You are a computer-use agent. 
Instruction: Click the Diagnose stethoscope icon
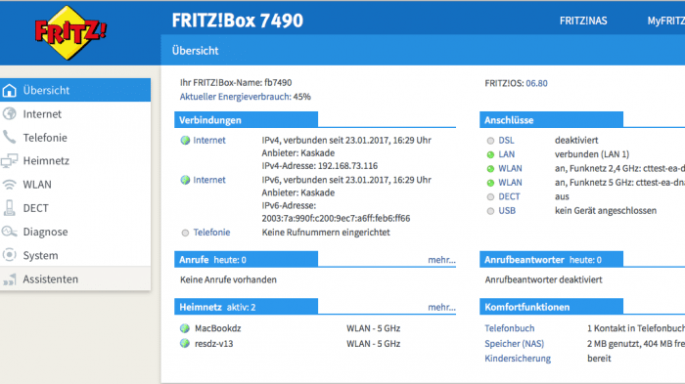coord(9,232)
